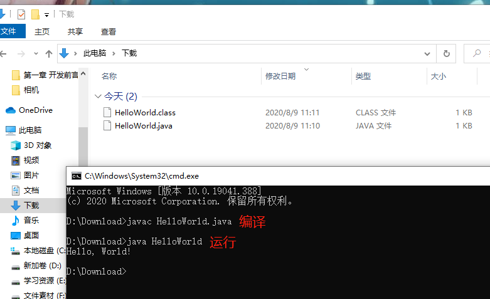Click the Hello, World! output line in cmd
The image size is (490, 299).
pos(98,251)
